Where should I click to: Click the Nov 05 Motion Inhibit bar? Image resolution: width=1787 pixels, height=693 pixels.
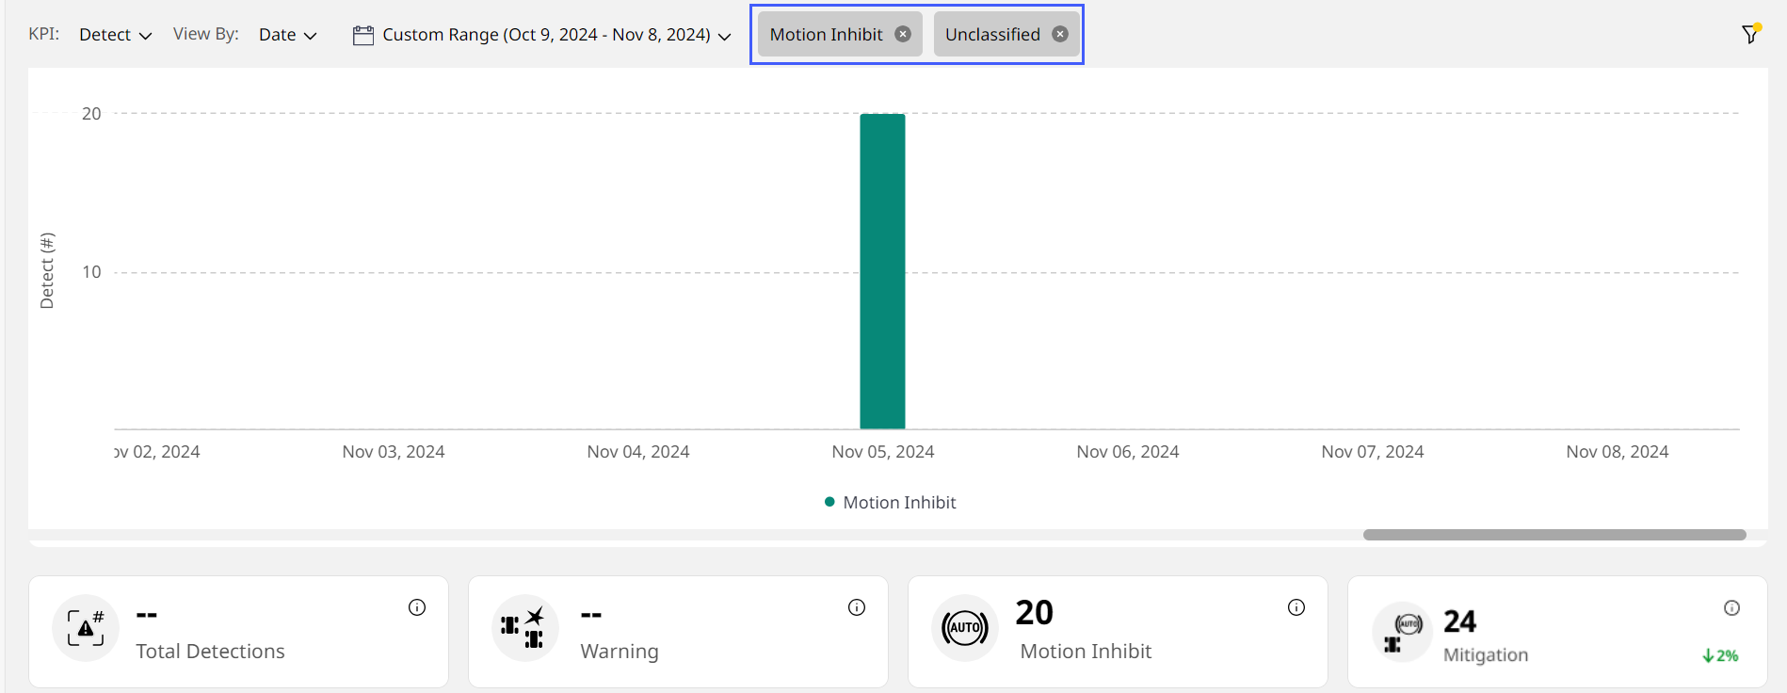click(x=882, y=271)
